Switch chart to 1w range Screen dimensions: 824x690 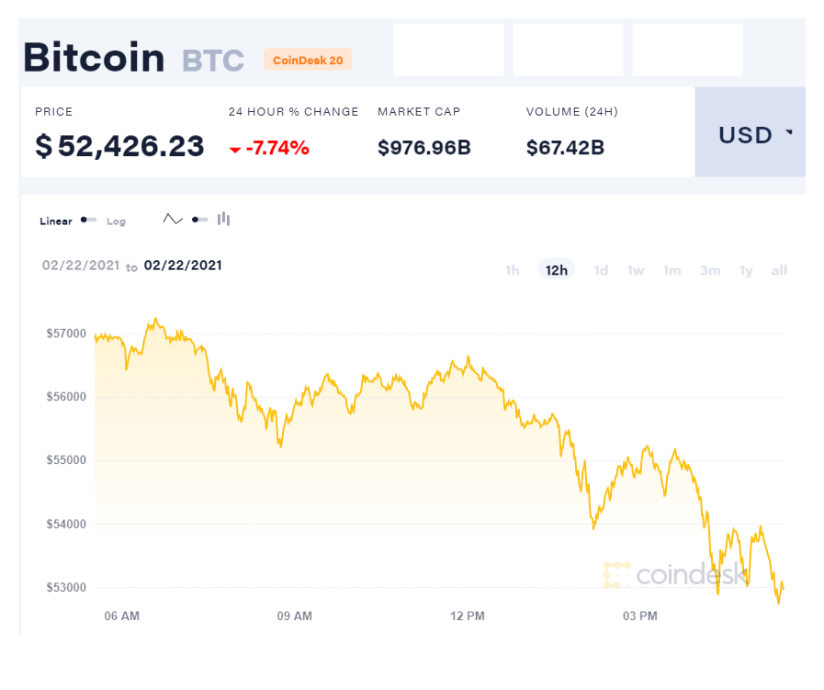pos(636,270)
